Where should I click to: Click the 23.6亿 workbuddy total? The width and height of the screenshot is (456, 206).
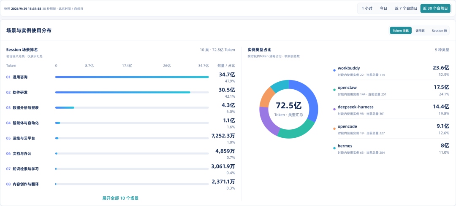tap(441, 68)
